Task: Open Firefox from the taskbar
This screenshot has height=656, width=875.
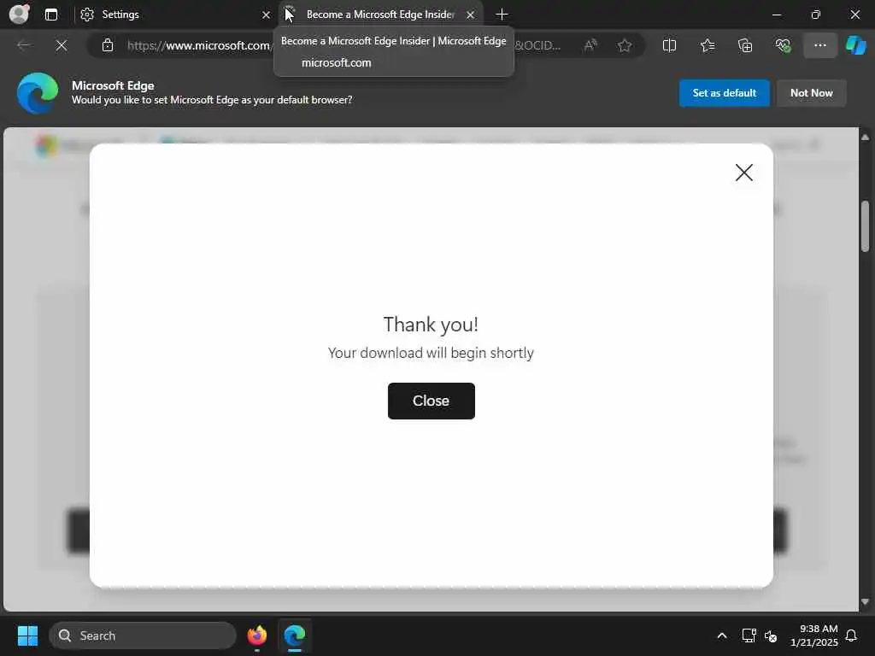Action: point(257,635)
